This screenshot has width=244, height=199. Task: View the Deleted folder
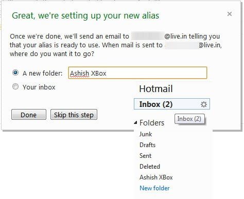click(x=150, y=167)
